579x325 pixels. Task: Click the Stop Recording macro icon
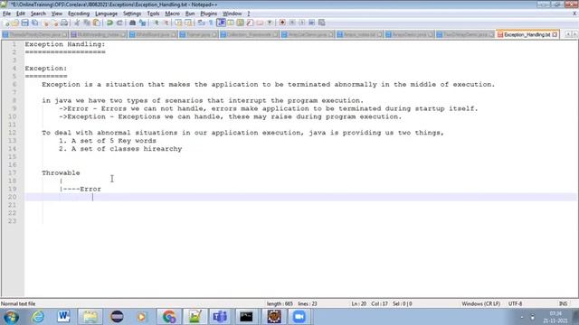292,23
